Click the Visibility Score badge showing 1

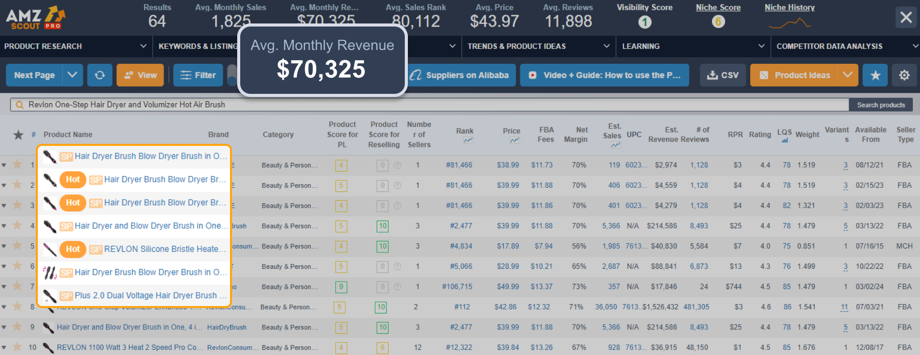point(645,22)
